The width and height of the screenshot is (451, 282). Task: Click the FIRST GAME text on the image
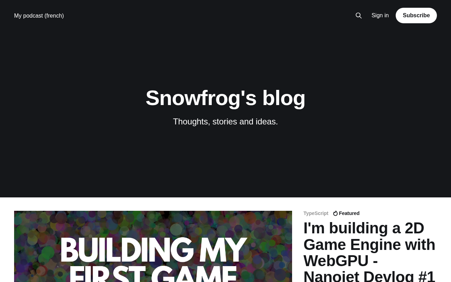(153, 274)
